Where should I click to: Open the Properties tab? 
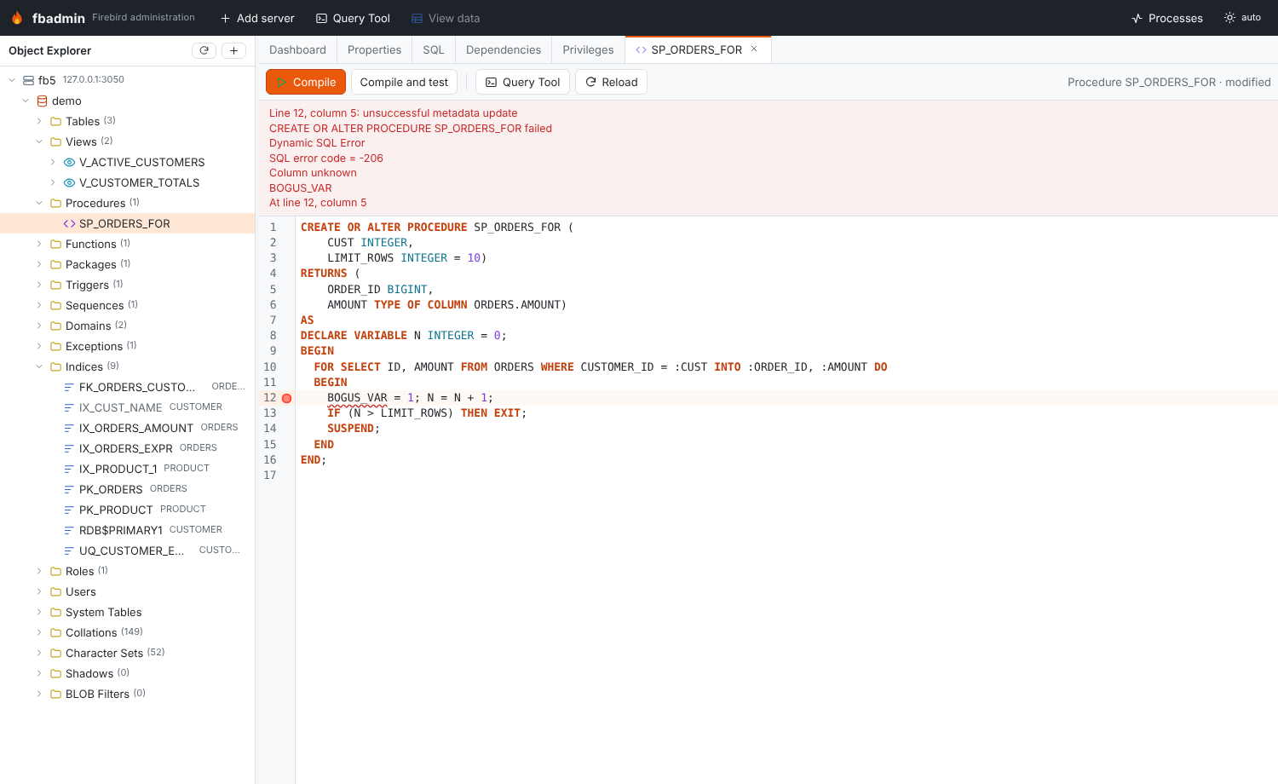click(x=374, y=49)
